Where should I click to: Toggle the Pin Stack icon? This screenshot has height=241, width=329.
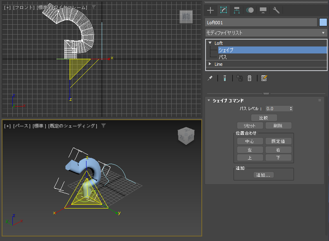210,79
